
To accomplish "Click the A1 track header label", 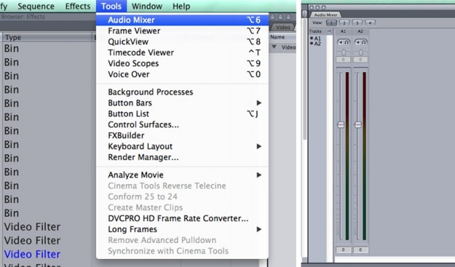I will point(343,31).
